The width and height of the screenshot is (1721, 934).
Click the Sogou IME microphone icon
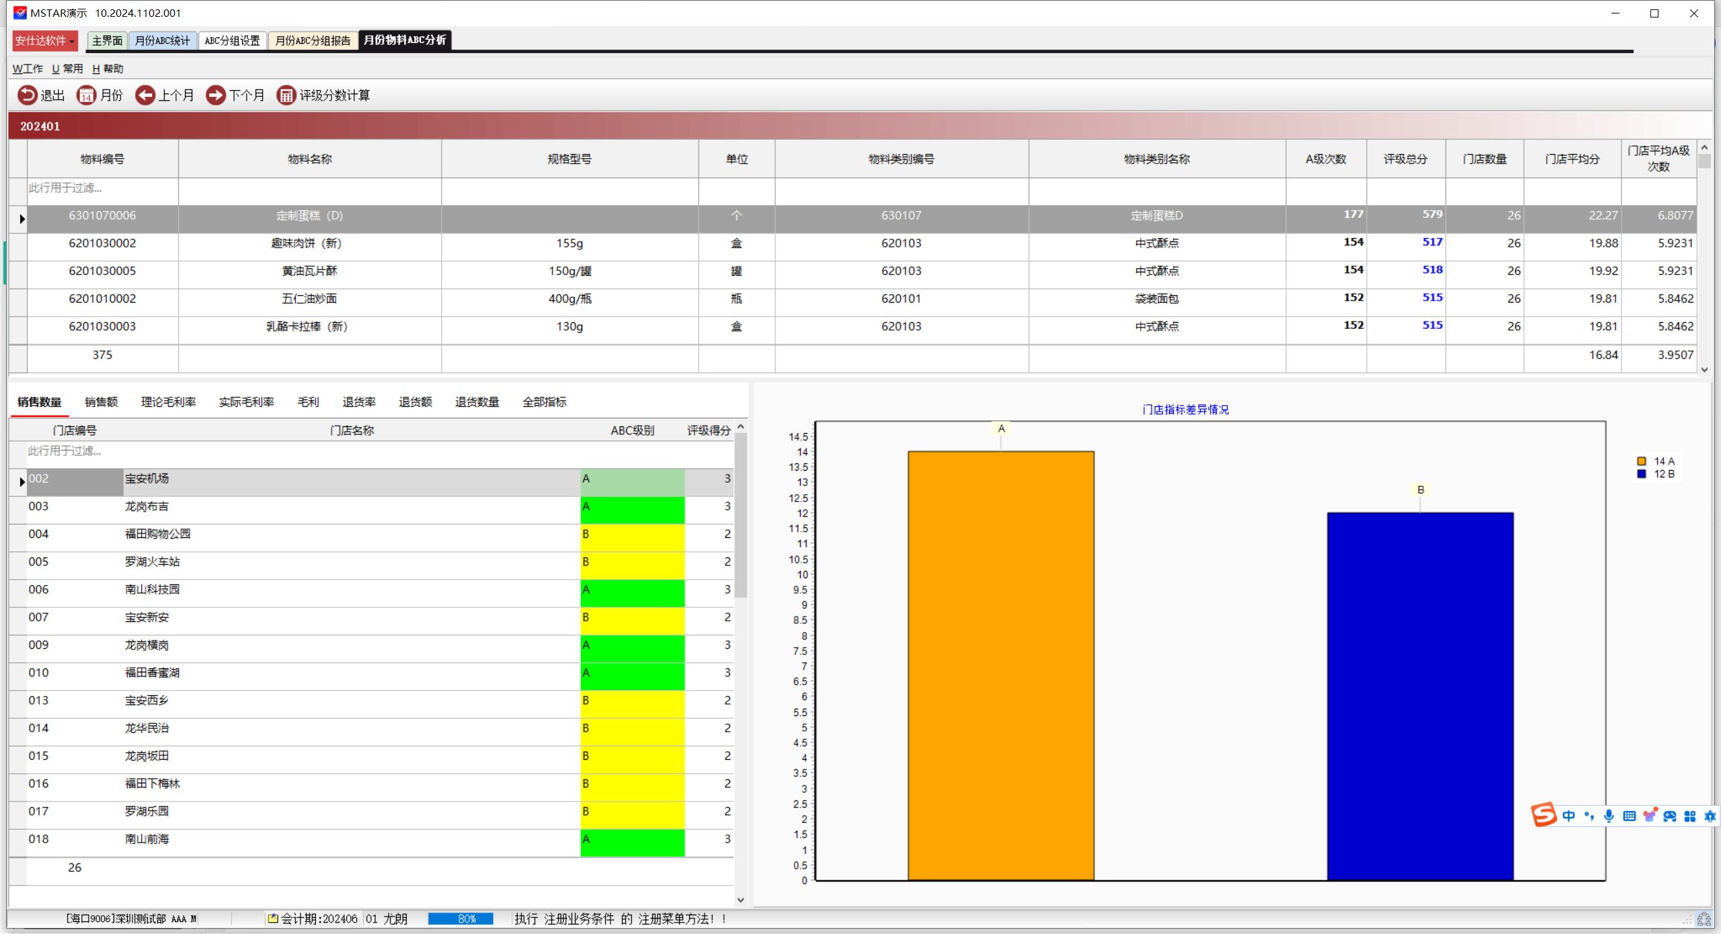[1609, 816]
